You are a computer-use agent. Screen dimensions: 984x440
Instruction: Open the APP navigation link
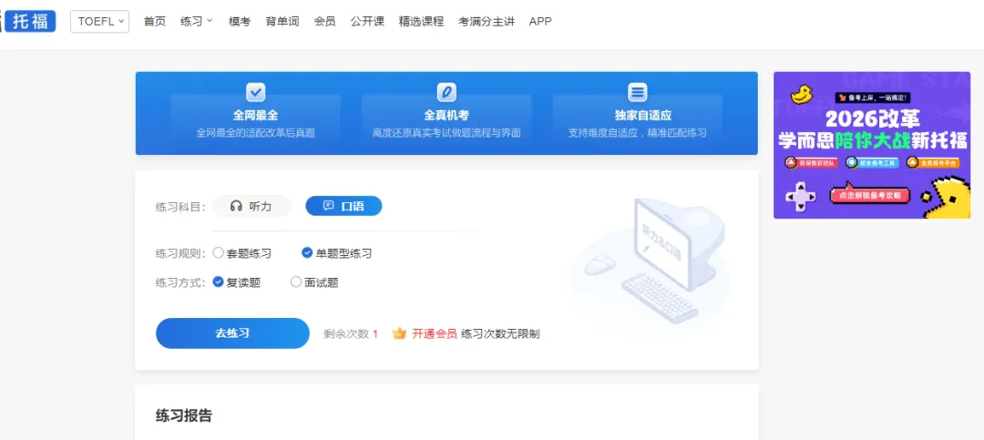click(x=540, y=21)
